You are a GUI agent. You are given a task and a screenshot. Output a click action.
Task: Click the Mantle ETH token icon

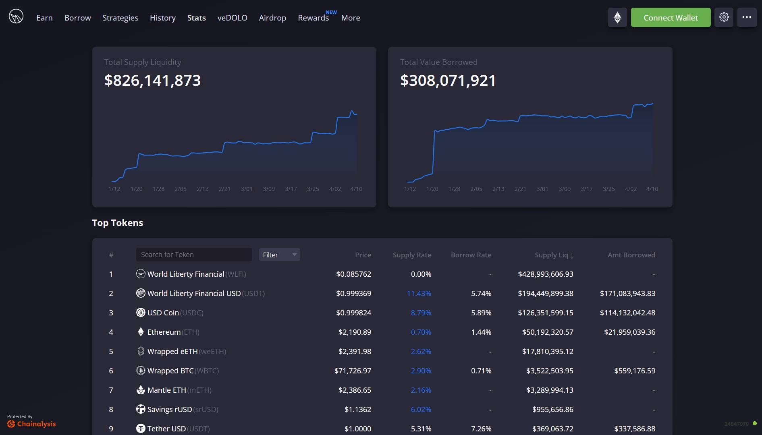tap(140, 390)
